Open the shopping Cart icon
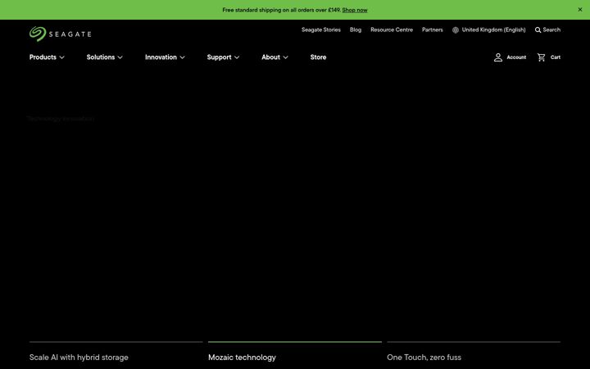 click(541, 57)
